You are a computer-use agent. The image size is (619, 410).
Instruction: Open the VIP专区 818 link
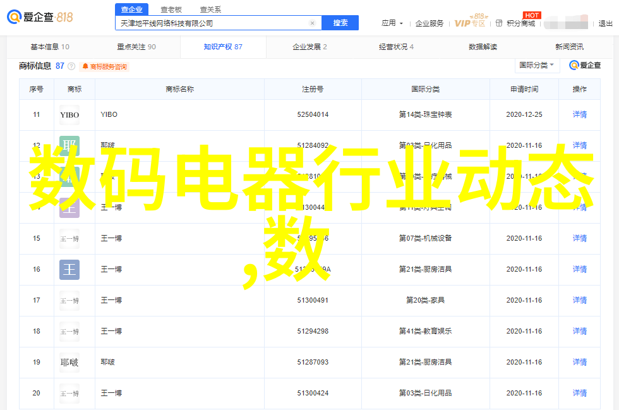[x=470, y=21]
